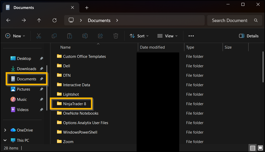Sort by the Type column header
Image resolution: width=265 pixels, height=152 pixels.
[190, 47]
